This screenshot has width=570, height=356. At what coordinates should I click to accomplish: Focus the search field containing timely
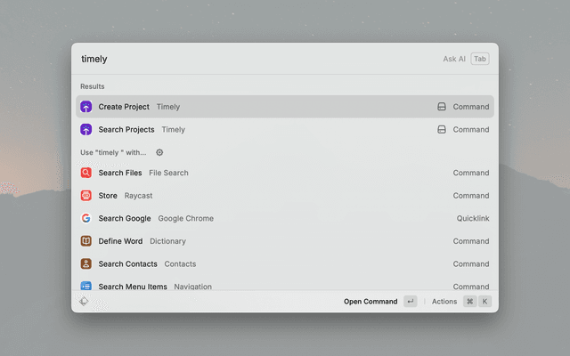click(x=249, y=59)
